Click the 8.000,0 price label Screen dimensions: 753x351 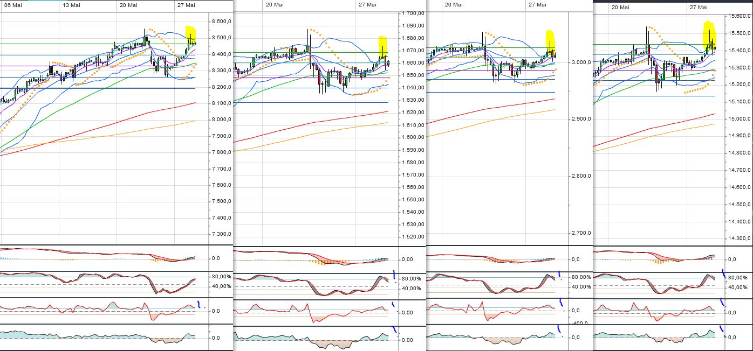pyautogui.click(x=222, y=120)
